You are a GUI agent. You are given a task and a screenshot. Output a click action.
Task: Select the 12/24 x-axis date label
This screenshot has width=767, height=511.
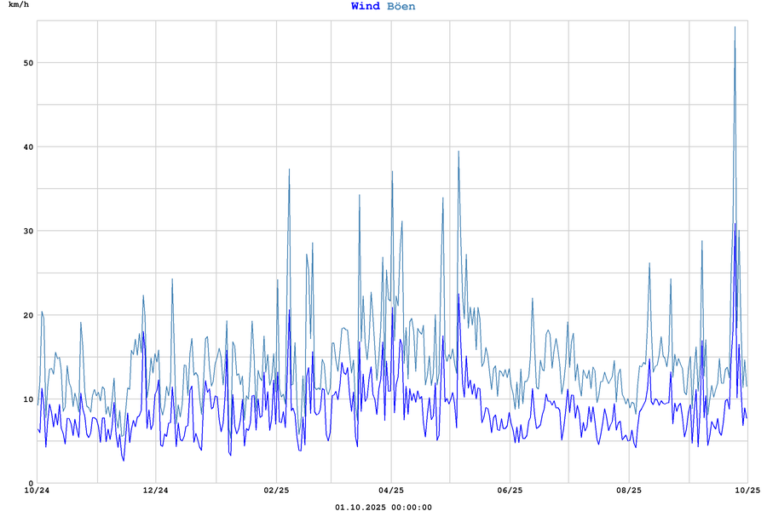point(155,491)
